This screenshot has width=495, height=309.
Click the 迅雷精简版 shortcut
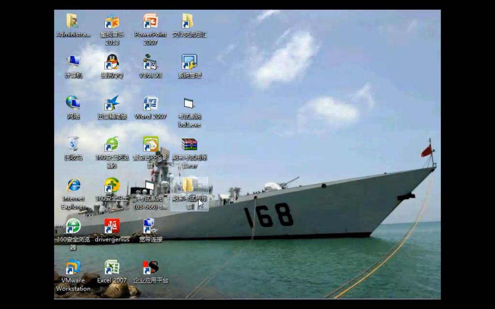[x=112, y=103]
